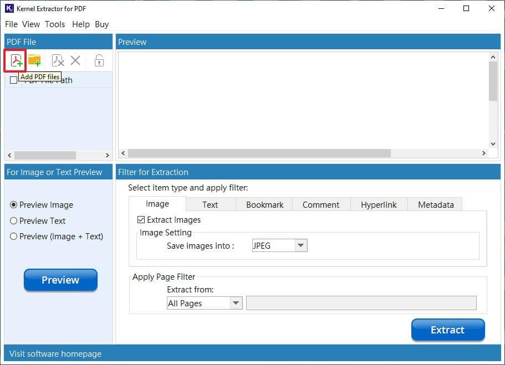The width and height of the screenshot is (505, 365).
Task: Switch to the Bookmark tab
Action: pos(265,205)
